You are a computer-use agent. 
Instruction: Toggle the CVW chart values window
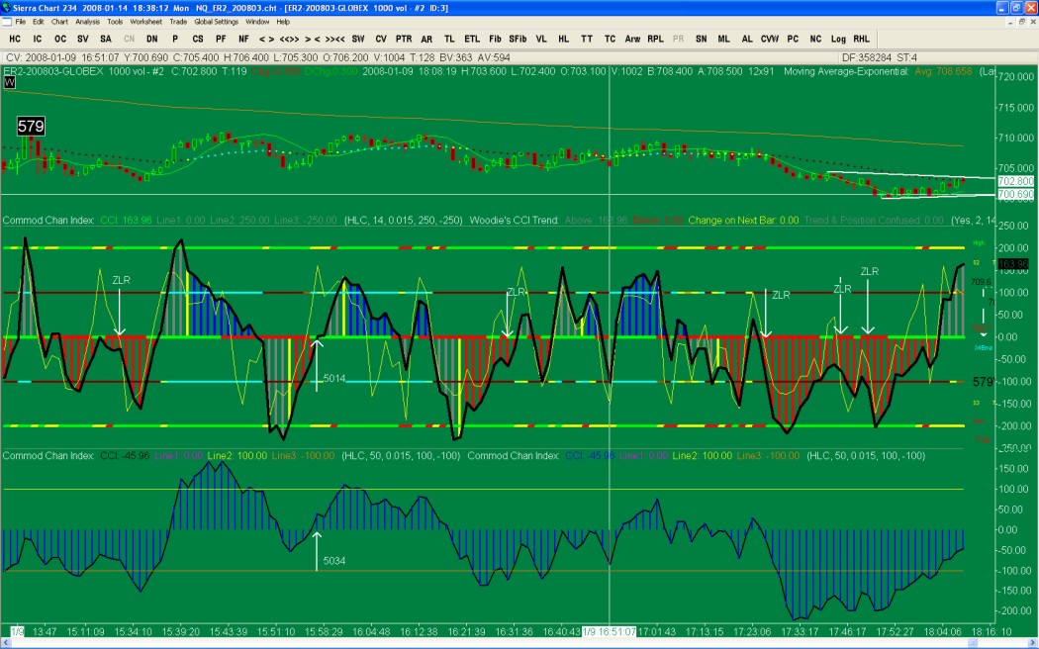pos(769,39)
